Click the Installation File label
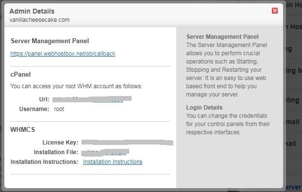This screenshot has width=302, height=192. (x=56, y=152)
